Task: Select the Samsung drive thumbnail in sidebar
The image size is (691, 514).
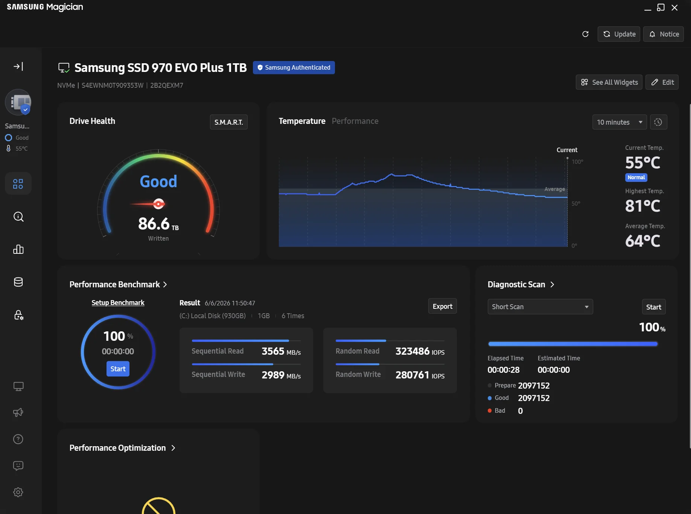Action: click(18, 102)
